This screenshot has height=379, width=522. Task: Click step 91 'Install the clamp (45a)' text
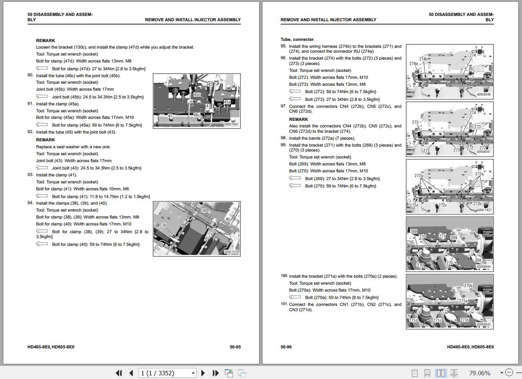[x=58, y=104]
